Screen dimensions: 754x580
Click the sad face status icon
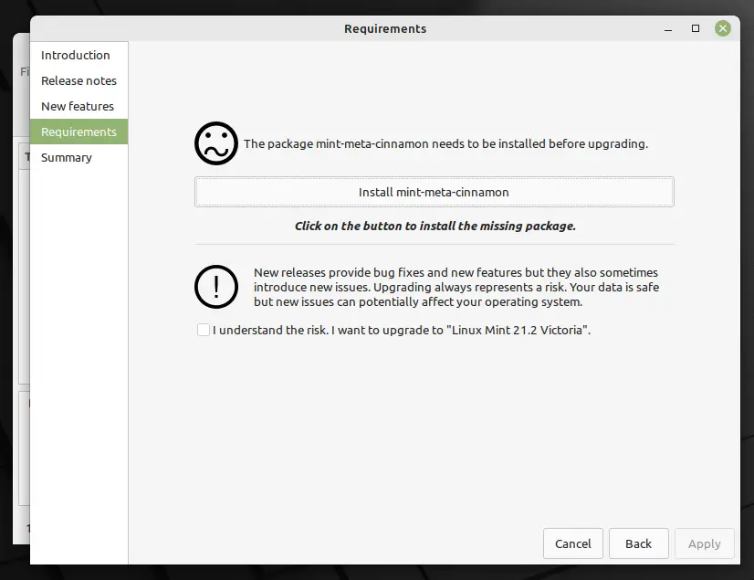click(x=216, y=143)
